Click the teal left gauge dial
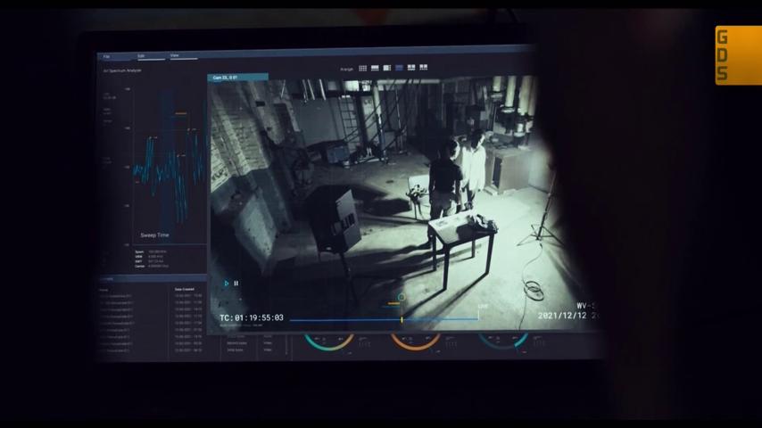The image size is (762, 428). point(329,340)
